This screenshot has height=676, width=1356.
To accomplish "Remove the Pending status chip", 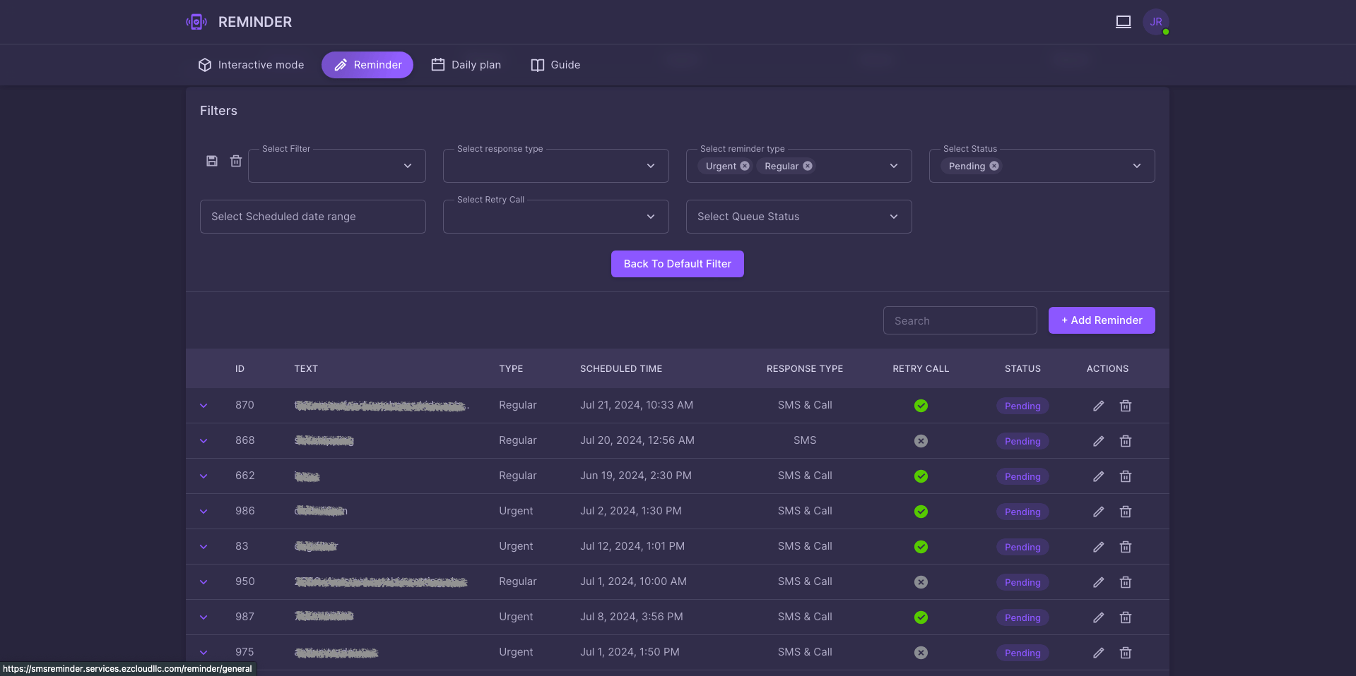I will coord(994,166).
